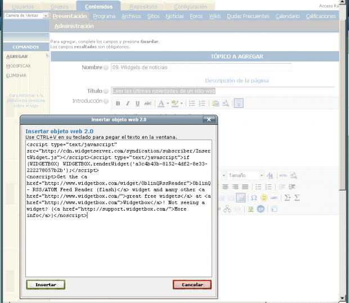
Task: Click the page scrollbar down arrow
Action: pyautogui.click(x=342, y=299)
